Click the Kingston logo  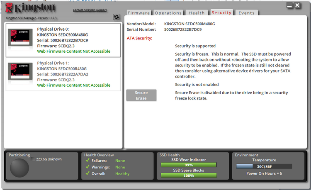coord(30,8)
